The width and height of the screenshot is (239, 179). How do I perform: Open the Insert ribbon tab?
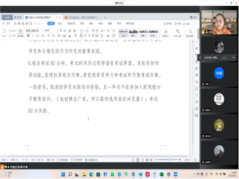point(60,23)
